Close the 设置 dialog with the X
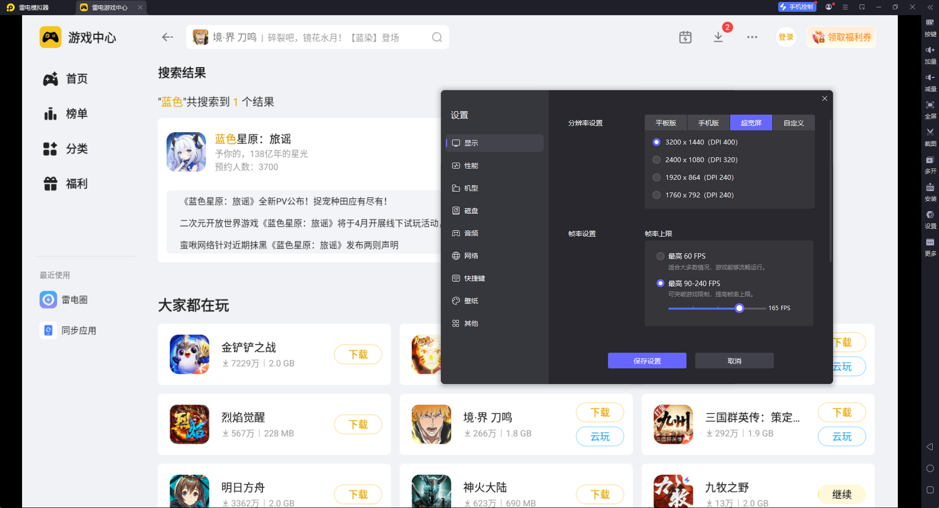The width and height of the screenshot is (939, 508). [x=825, y=98]
